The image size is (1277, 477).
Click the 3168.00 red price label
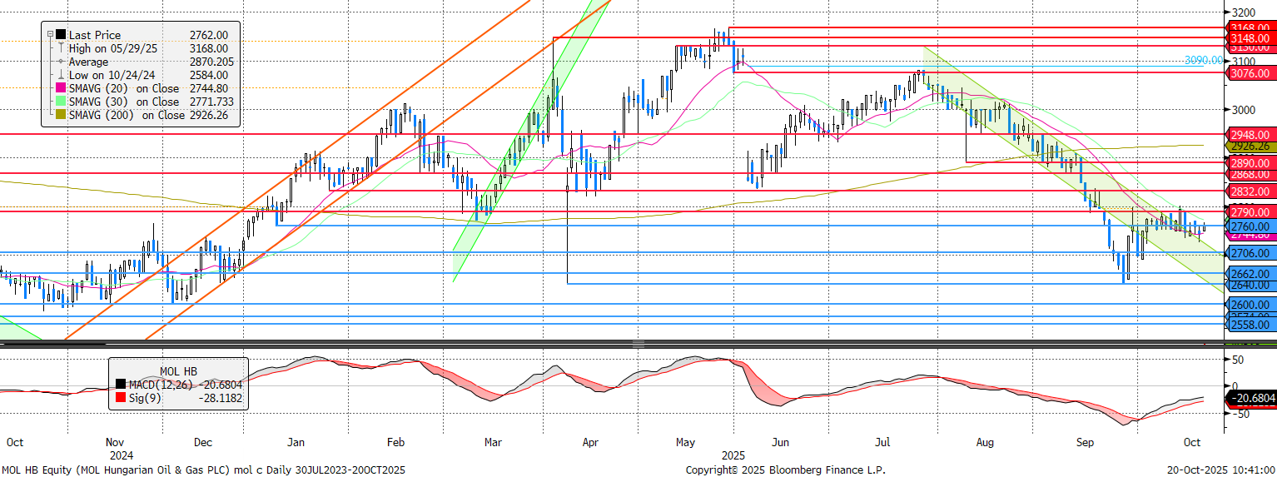pos(1251,27)
